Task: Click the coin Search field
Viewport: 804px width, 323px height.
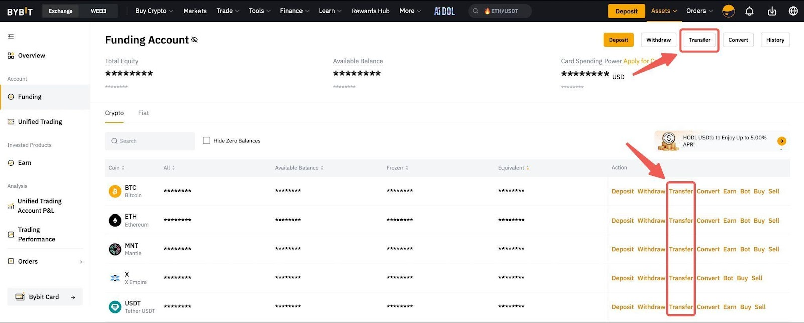Action: [x=150, y=141]
